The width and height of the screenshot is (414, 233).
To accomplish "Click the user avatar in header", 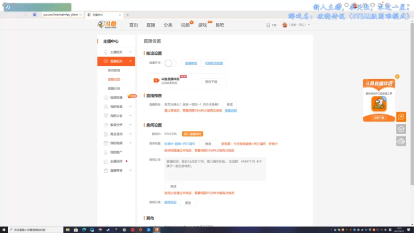I will click(285, 25).
